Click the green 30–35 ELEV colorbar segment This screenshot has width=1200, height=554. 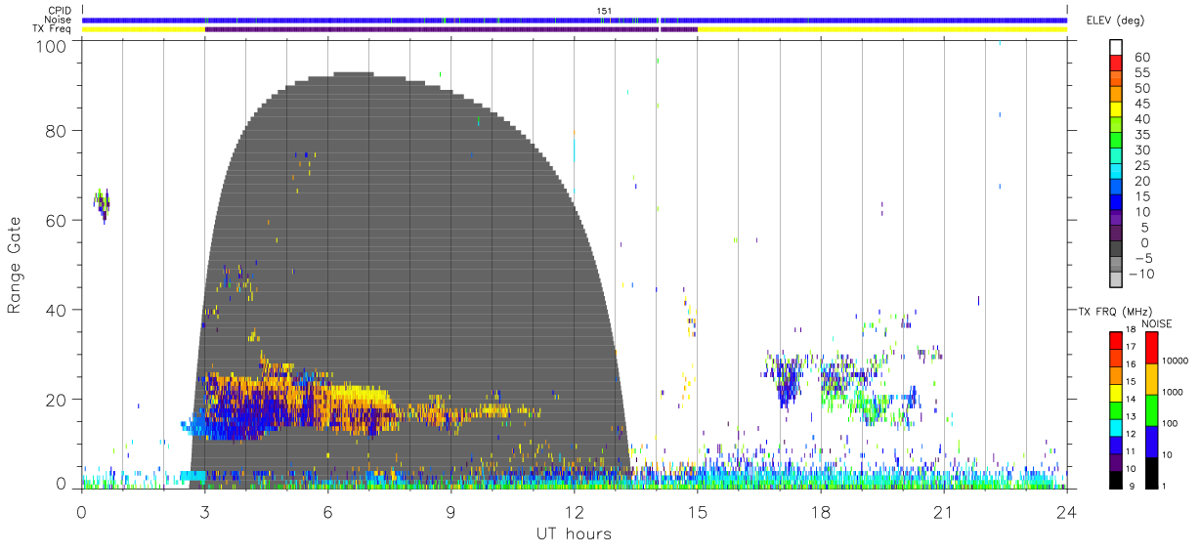(1116, 140)
